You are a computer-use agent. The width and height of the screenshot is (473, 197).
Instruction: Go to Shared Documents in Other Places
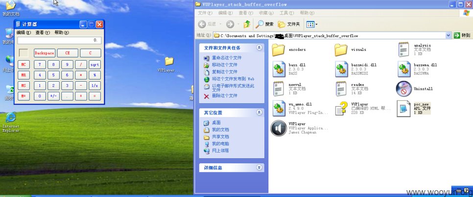click(x=220, y=137)
